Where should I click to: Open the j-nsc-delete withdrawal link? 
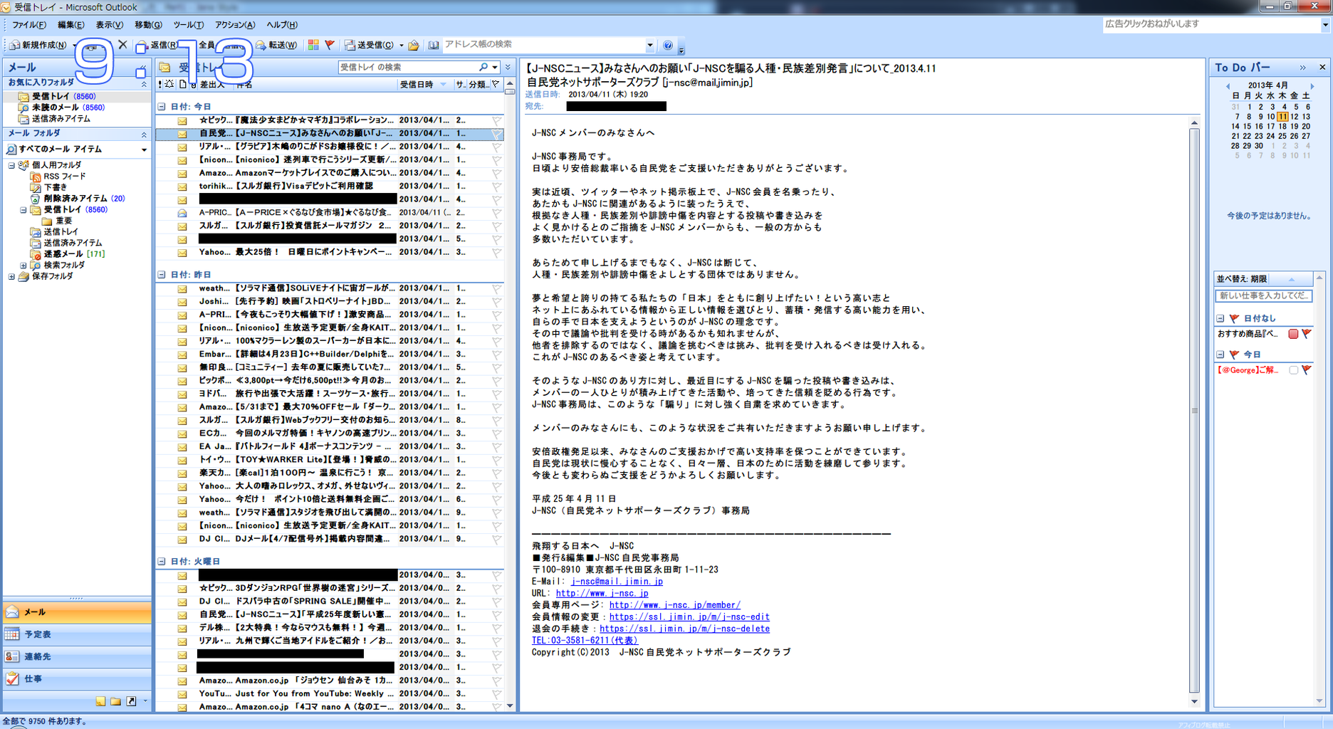coord(684,629)
